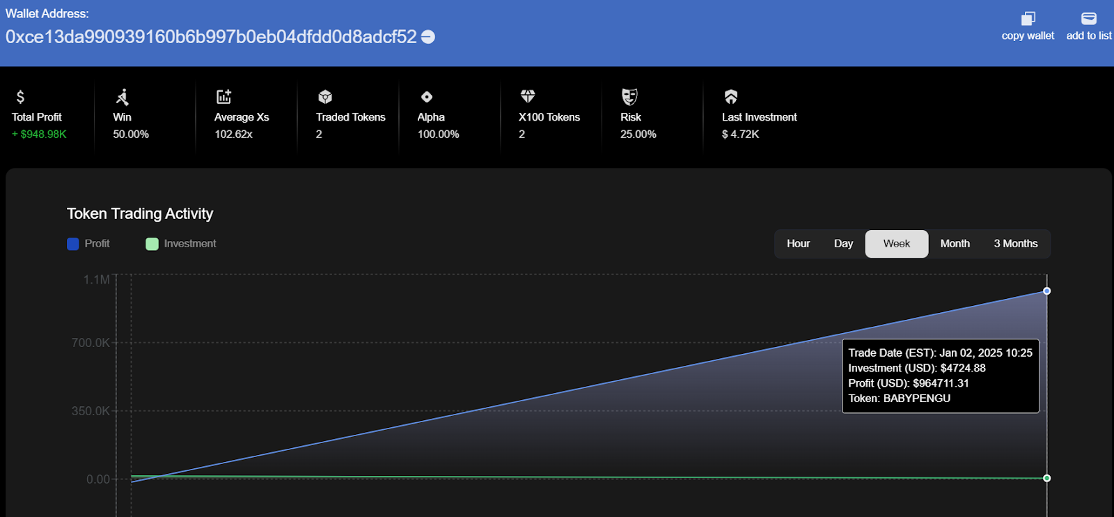Click the 1.1M y-axis label
Screen dimensions: 1114x517
[x=96, y=280]
